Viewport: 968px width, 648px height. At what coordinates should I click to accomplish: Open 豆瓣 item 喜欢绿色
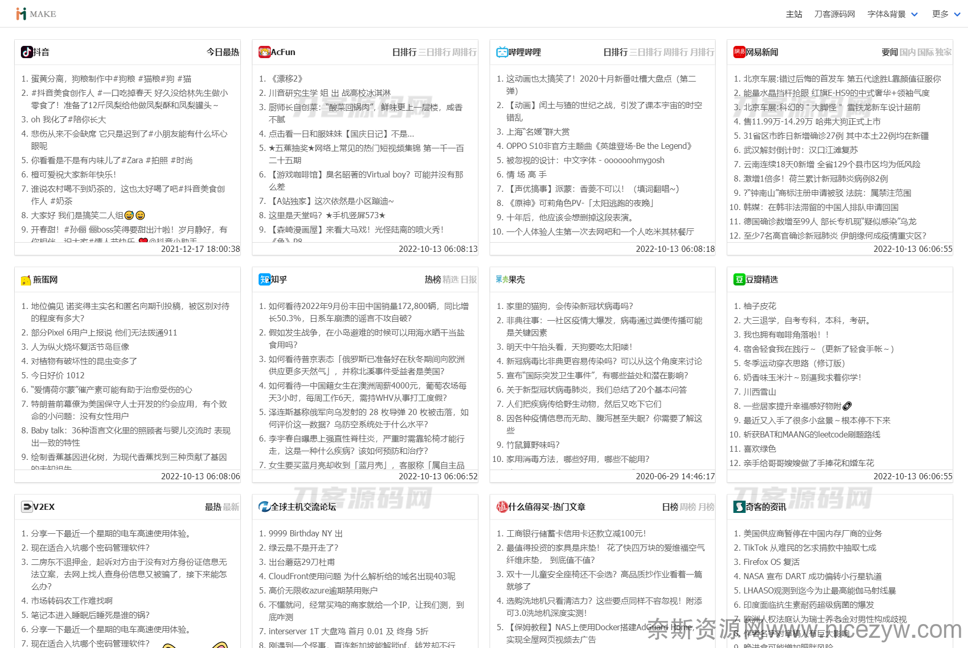760,449
